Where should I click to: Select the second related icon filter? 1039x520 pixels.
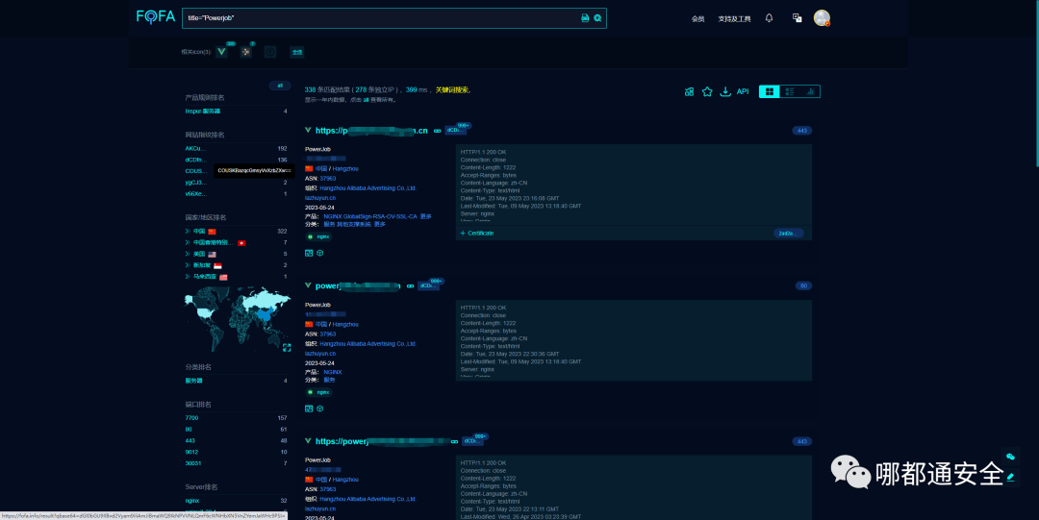pyautogui.click(x=246, y=52)
